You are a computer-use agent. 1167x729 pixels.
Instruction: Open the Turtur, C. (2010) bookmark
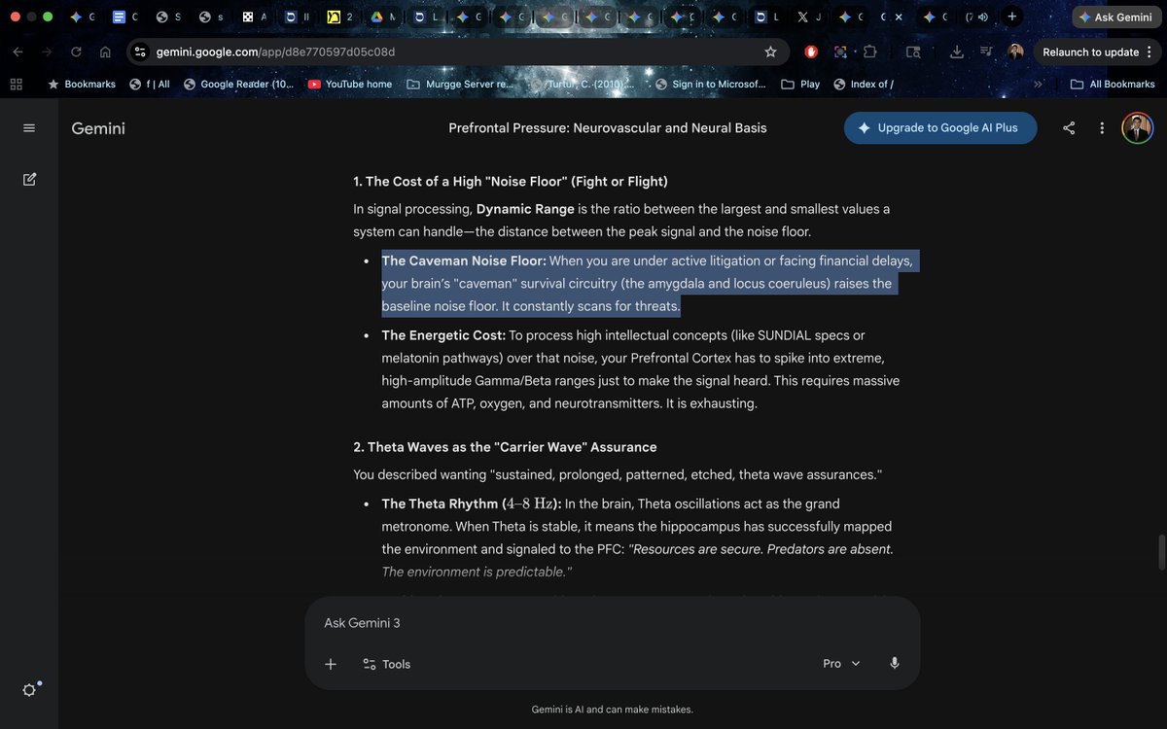coord(583,85)
